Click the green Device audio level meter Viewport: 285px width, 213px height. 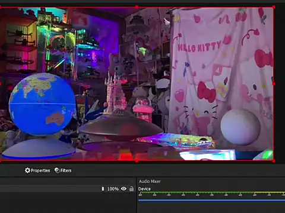coord(211,192)
